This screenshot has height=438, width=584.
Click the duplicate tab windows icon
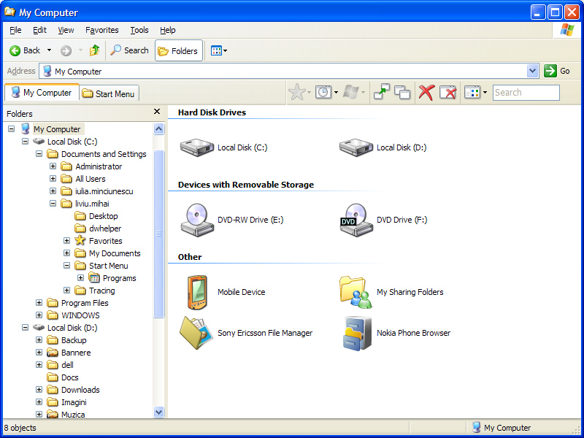402,92
